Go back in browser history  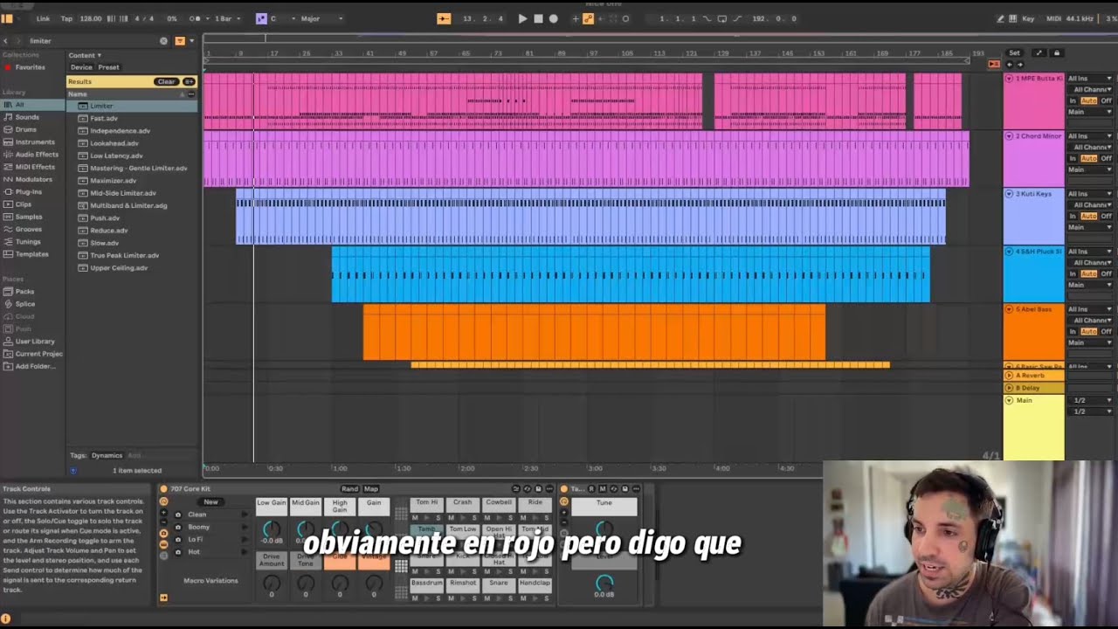click(5, 41)
